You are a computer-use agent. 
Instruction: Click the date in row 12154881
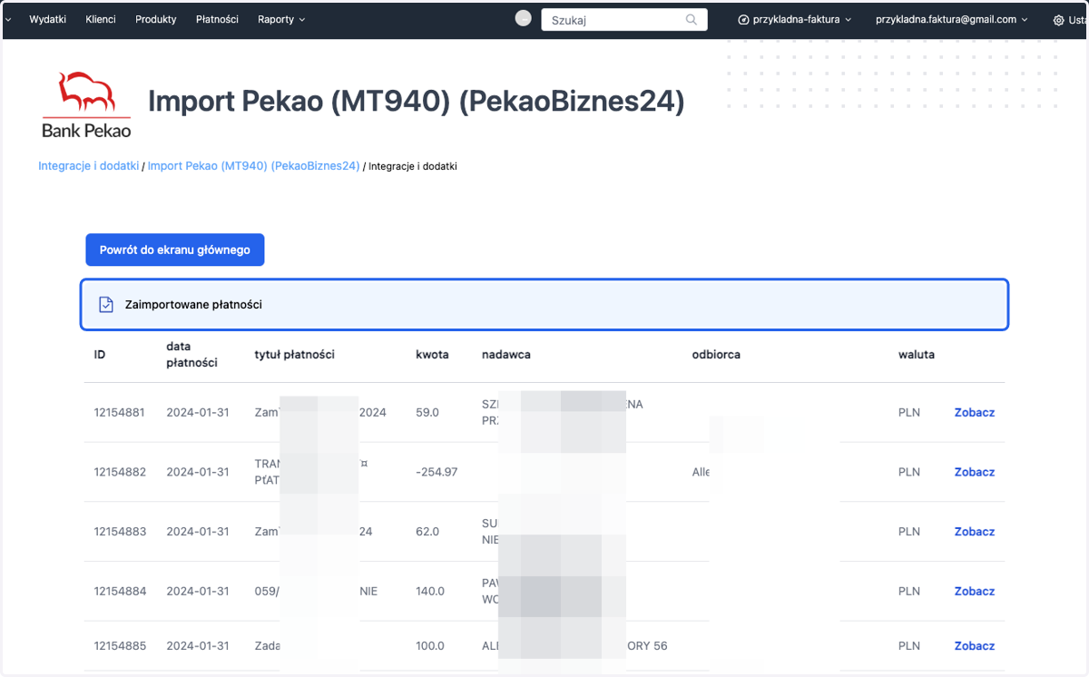click(198, 412)
